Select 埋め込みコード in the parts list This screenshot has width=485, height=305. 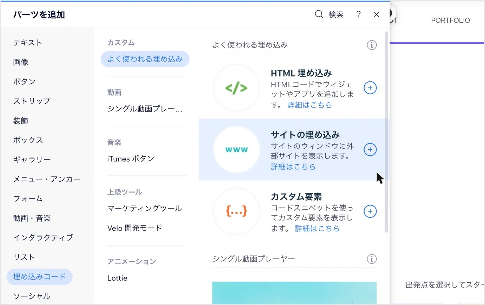point(40,277)
